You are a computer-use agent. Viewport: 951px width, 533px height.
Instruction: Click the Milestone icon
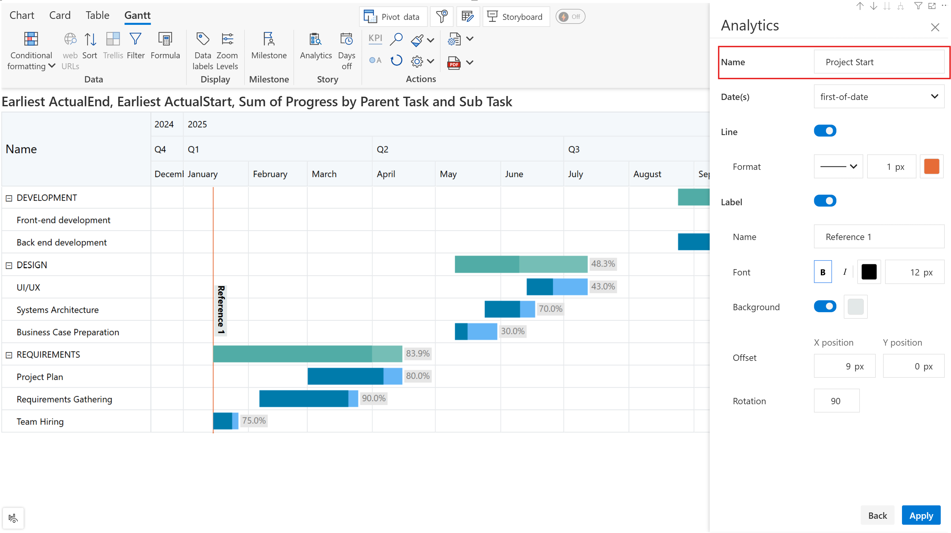pos(268,39)
